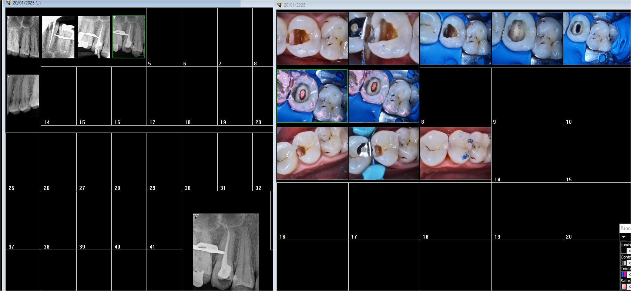Screen dimensions: 631x291
Task: Click the Luminosité black swatch icon
Action: tap(624, 251)
